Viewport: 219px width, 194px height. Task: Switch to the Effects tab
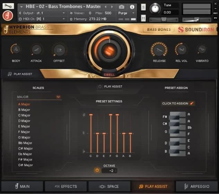(65, 186)
